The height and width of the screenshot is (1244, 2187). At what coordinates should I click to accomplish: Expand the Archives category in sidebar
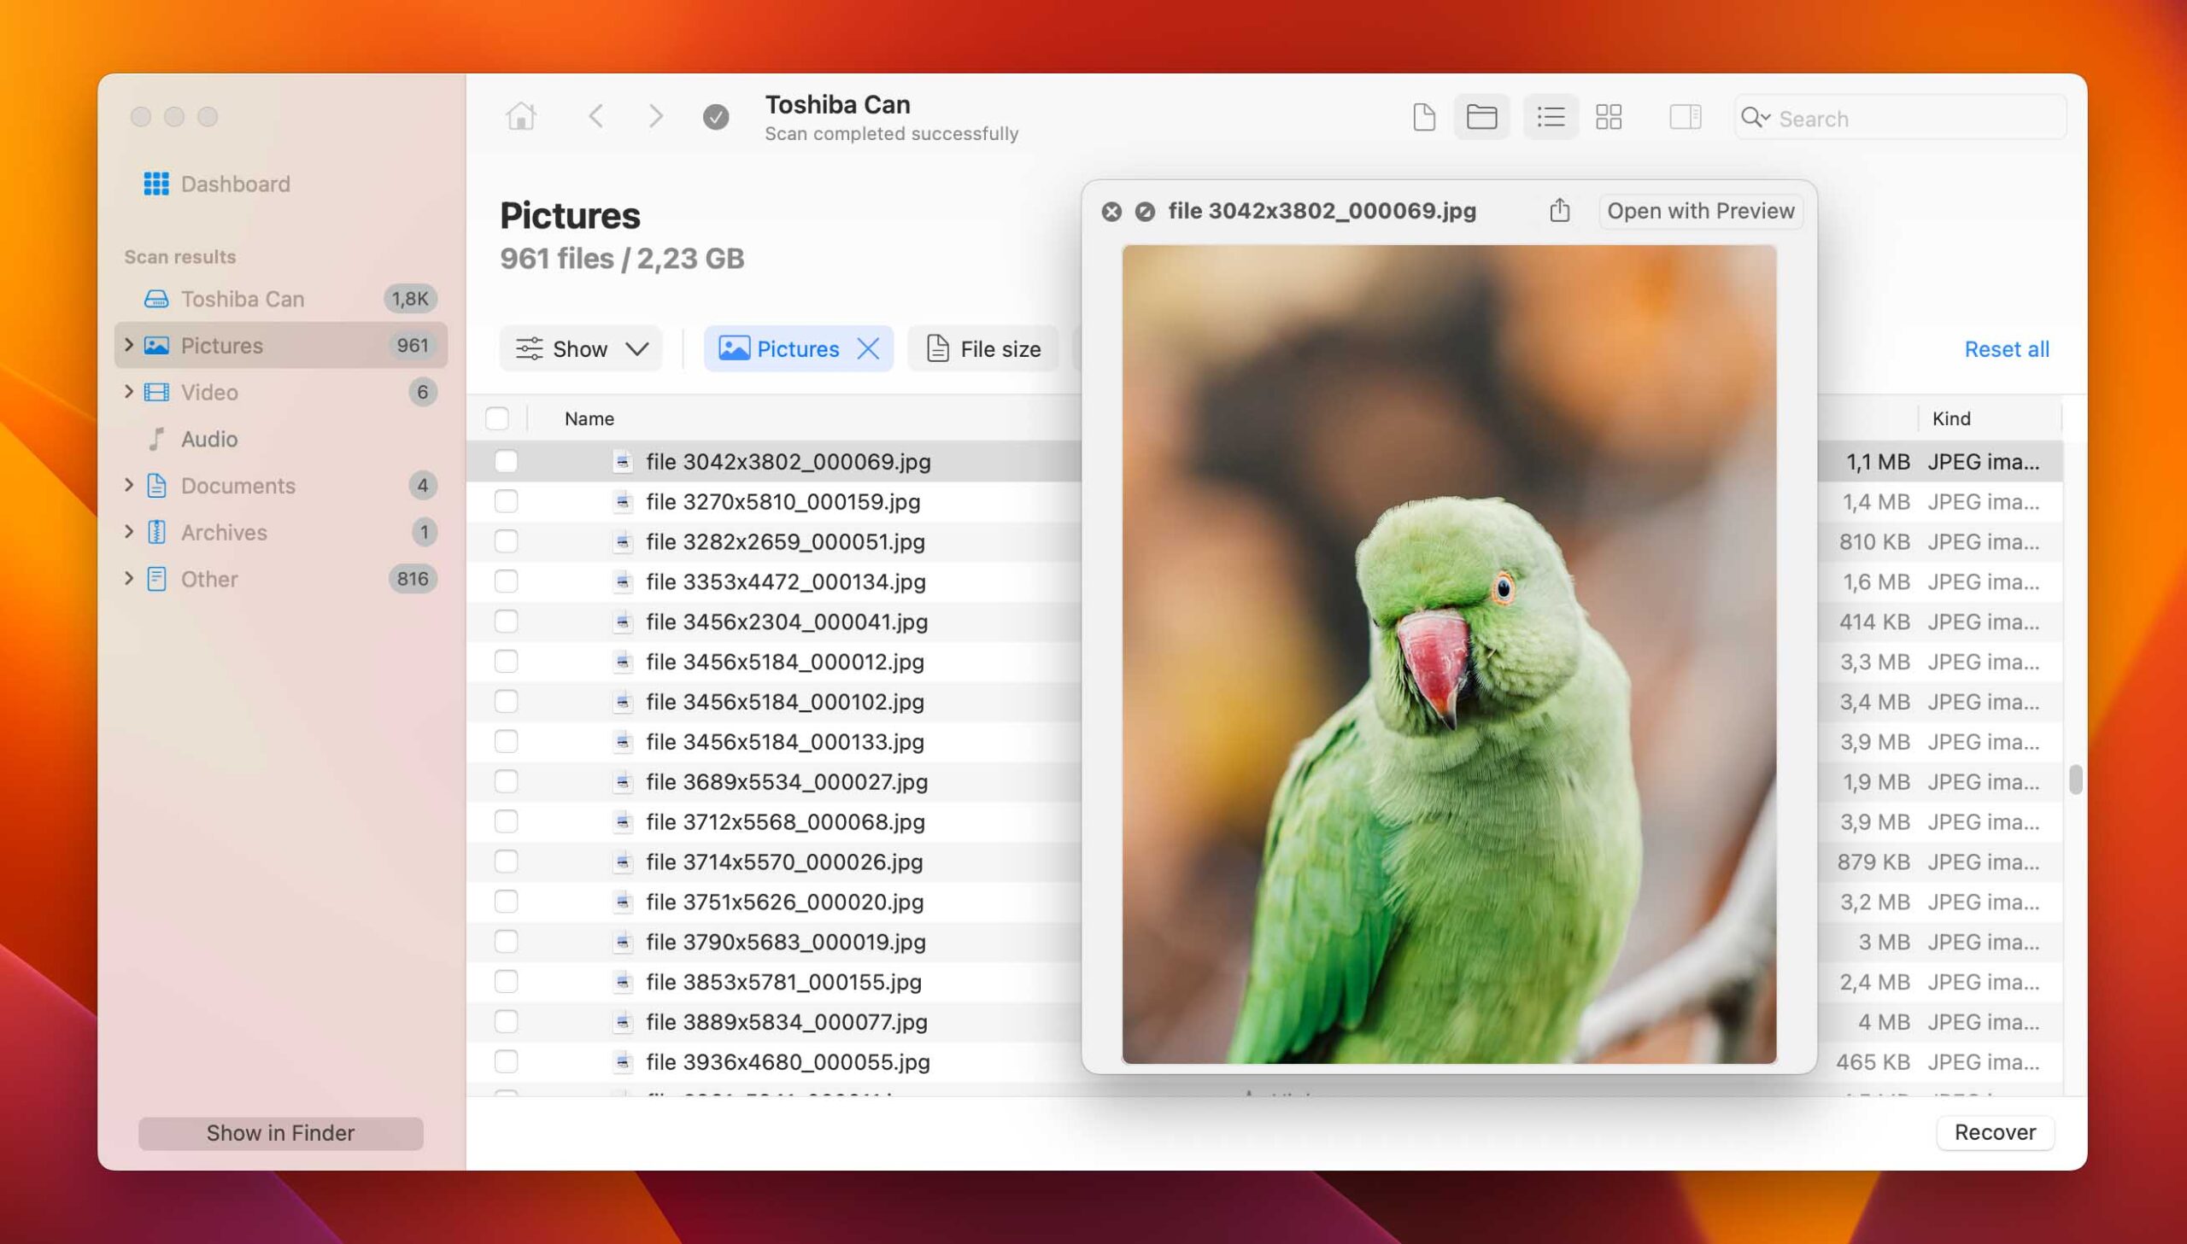pos(129,531)
